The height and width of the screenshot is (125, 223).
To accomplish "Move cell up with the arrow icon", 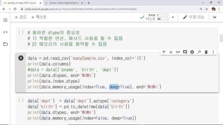I will [x=164, y=52].
